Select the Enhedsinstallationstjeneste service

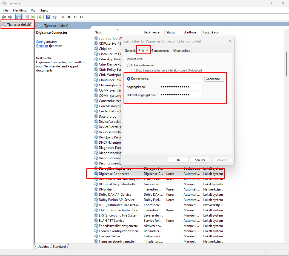point(118,226)
